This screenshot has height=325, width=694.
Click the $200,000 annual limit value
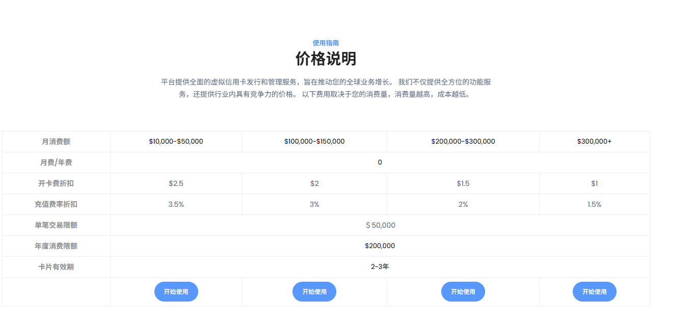(x=380, y=246)
